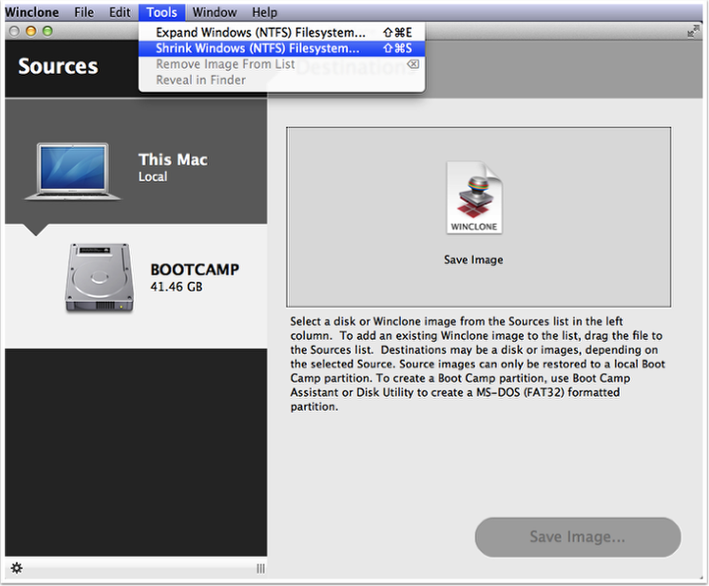Open the Help menu

click(264, 12)
